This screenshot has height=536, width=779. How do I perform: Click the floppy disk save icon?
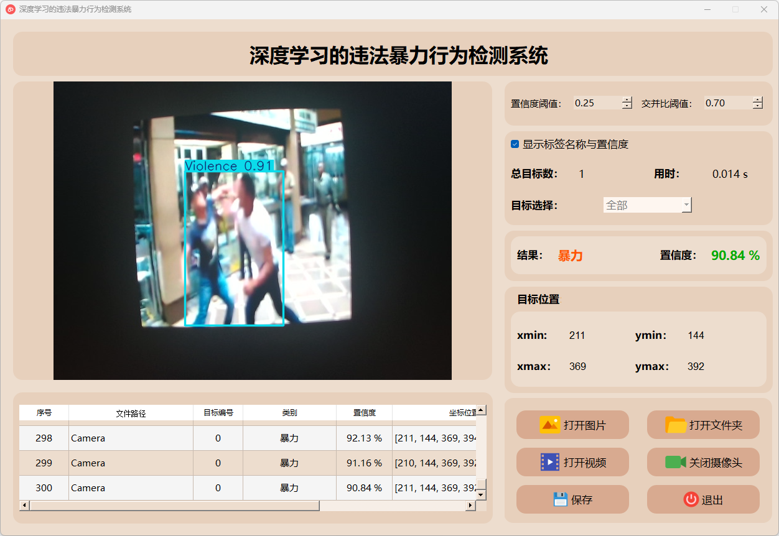coord(560,500)
